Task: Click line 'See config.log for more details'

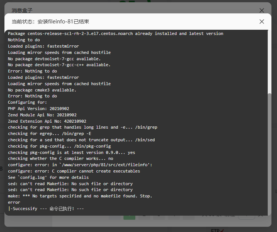Action: [x=48, y=177]
